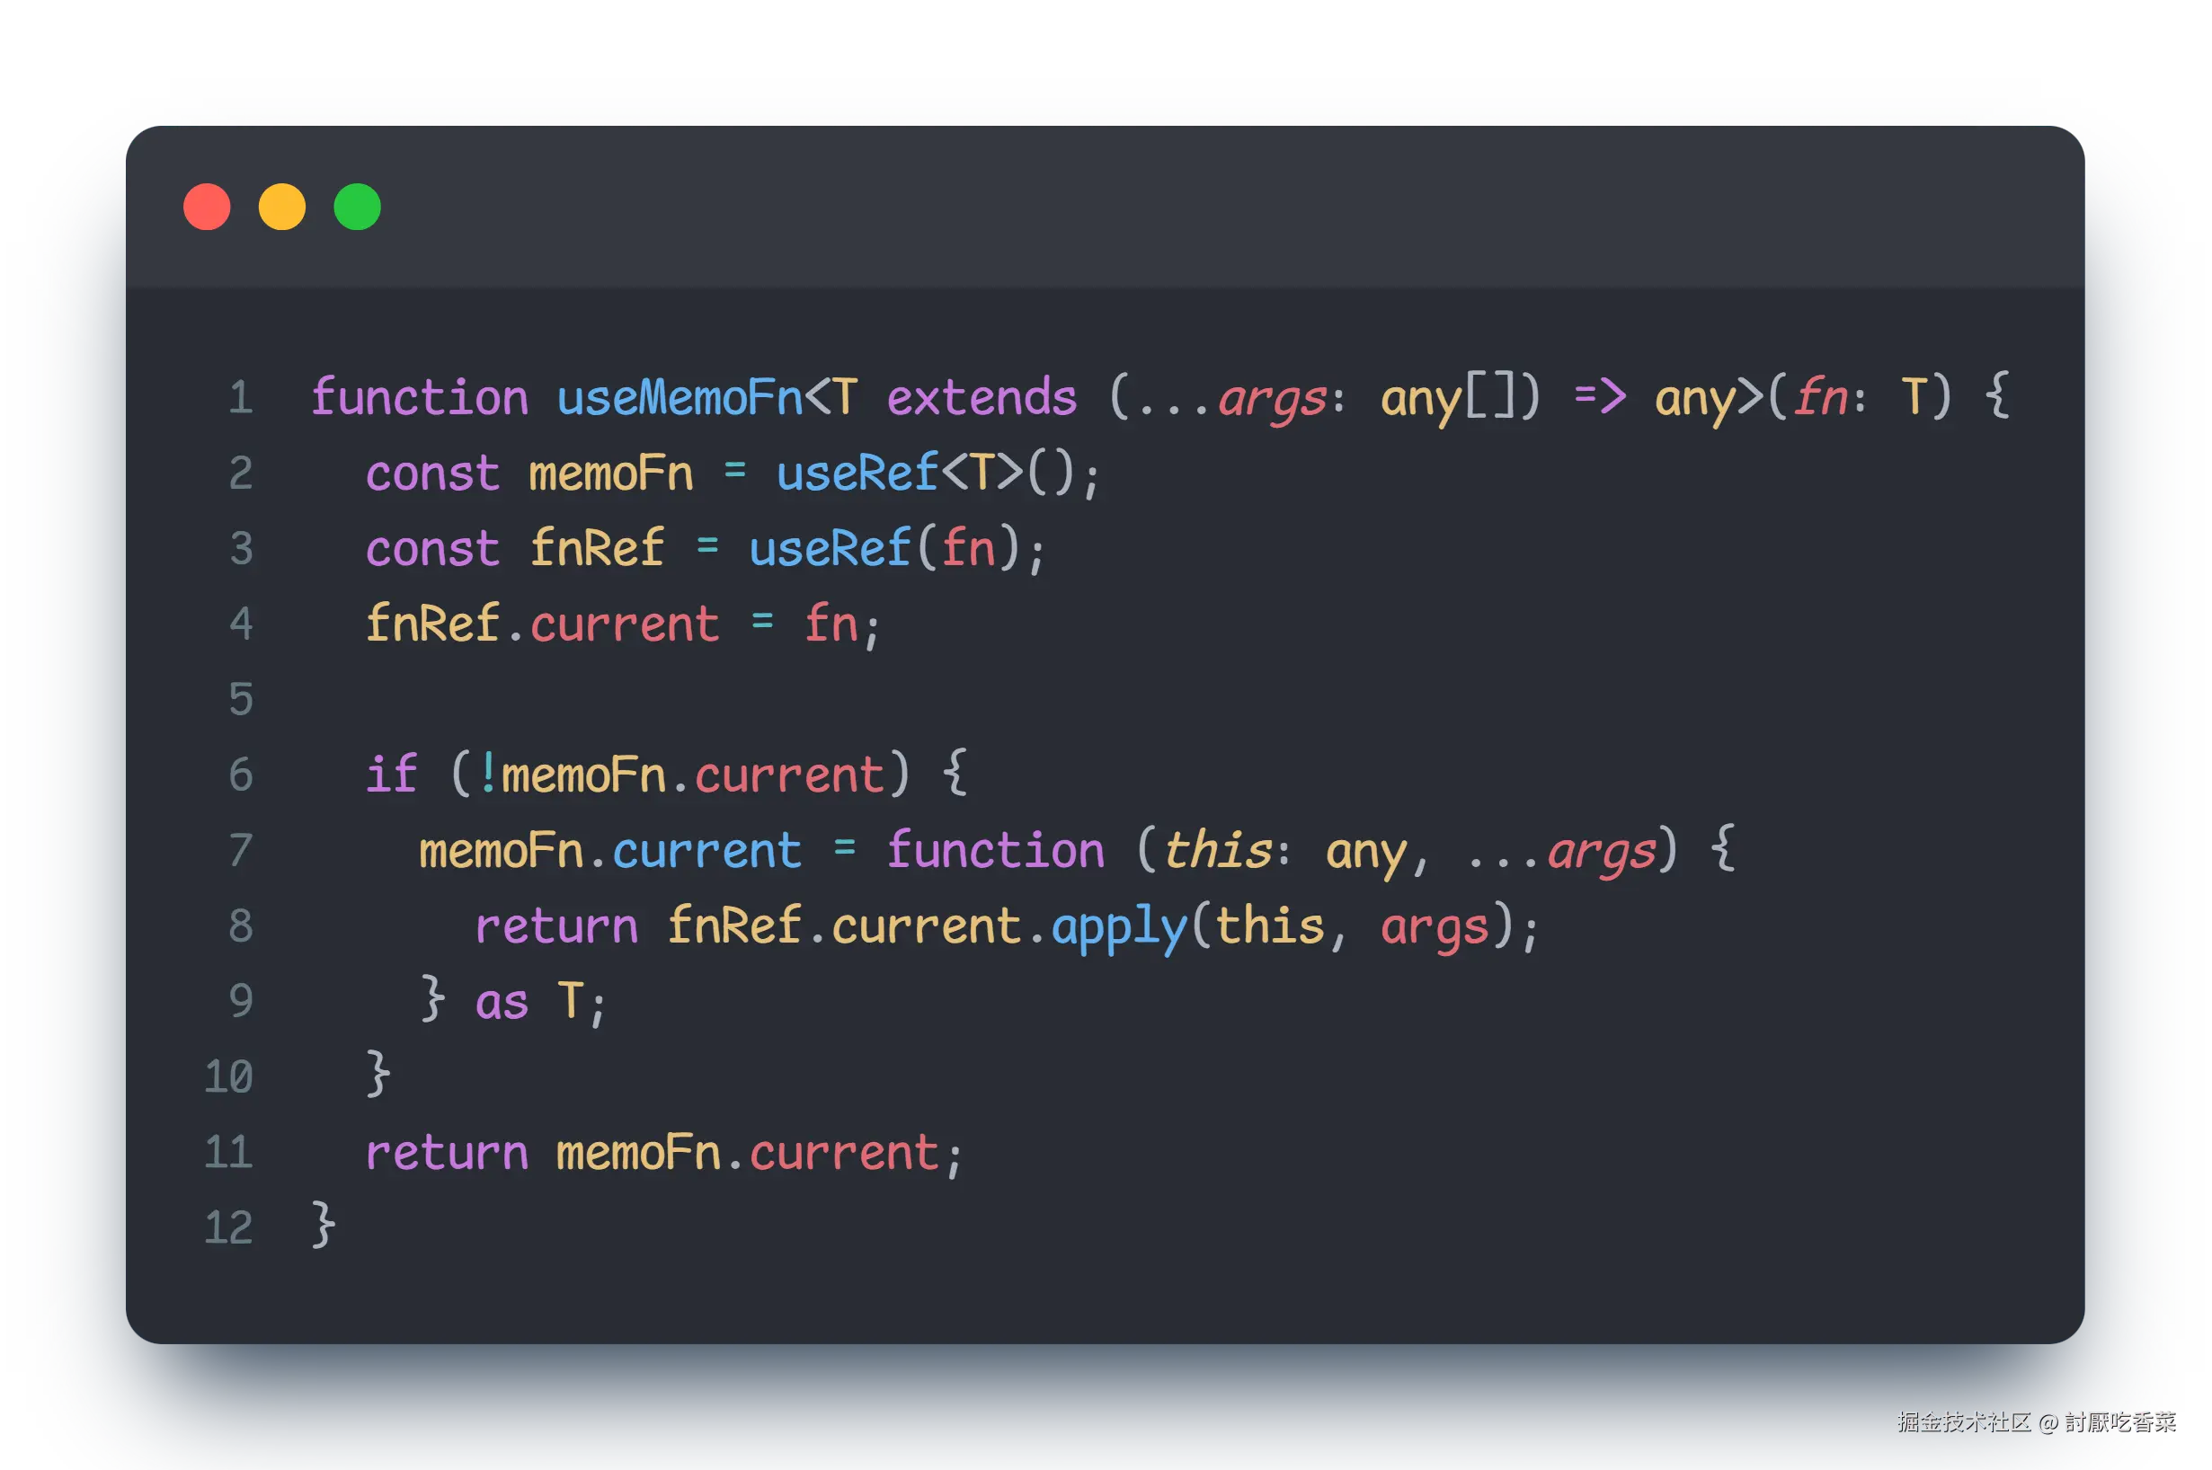
Task: Click useRef call on line two
Action: 856,473
